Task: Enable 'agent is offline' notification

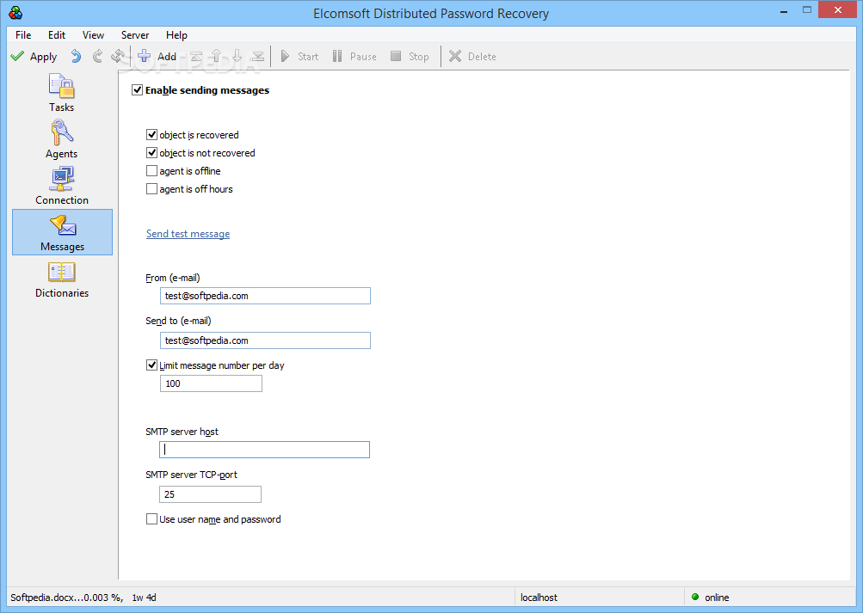Action: point(152,171)
